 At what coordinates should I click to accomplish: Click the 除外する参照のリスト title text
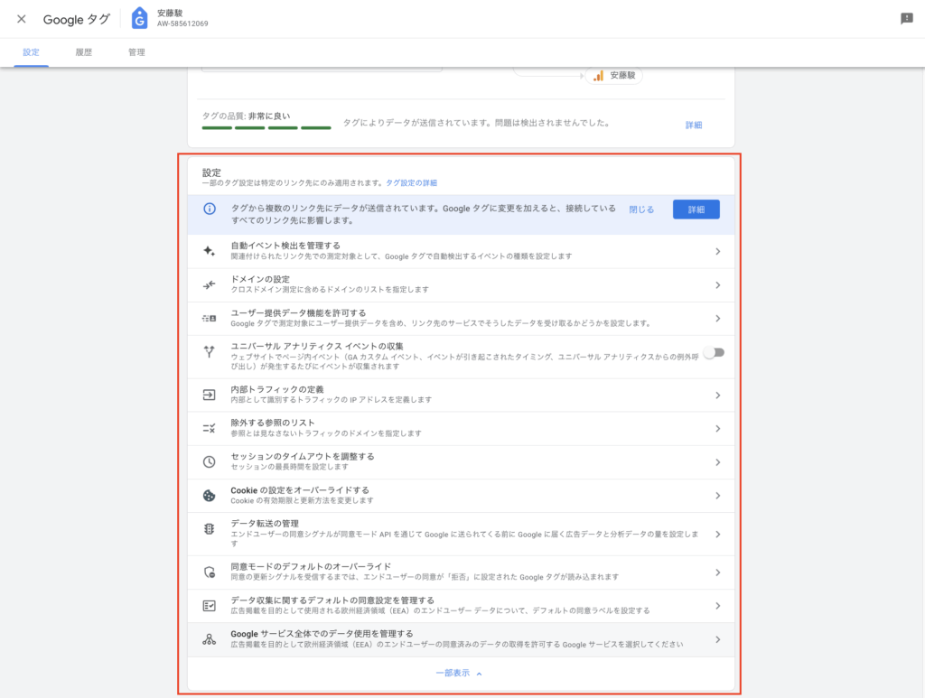[x=273, y=423]
